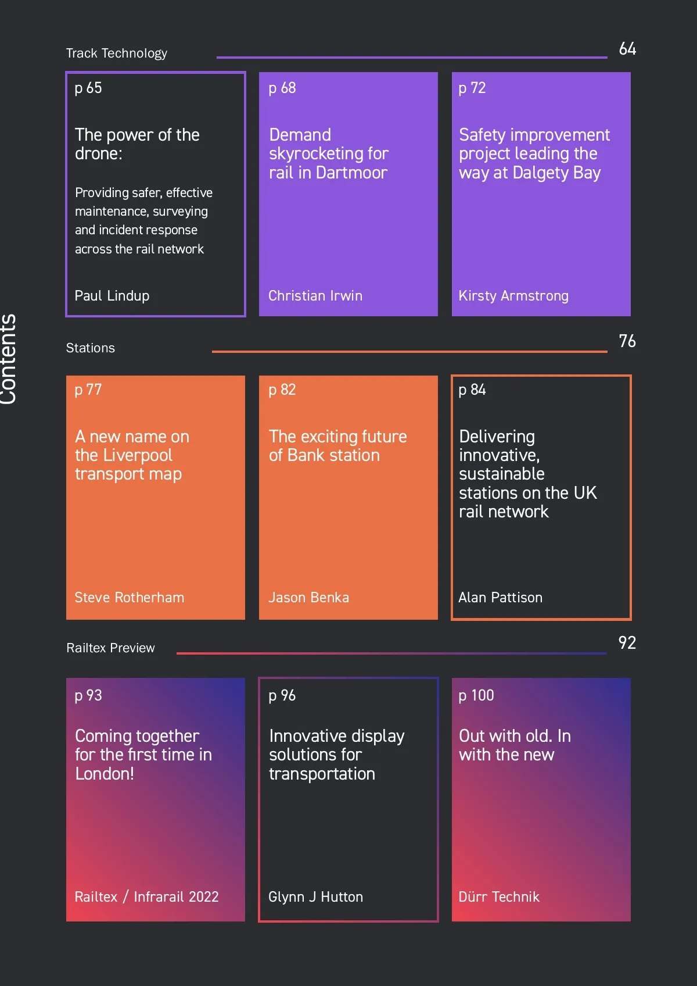Open the "Out with old. In with the new" article
Viewport: 697px width, 986px height.
click(515, 745)
